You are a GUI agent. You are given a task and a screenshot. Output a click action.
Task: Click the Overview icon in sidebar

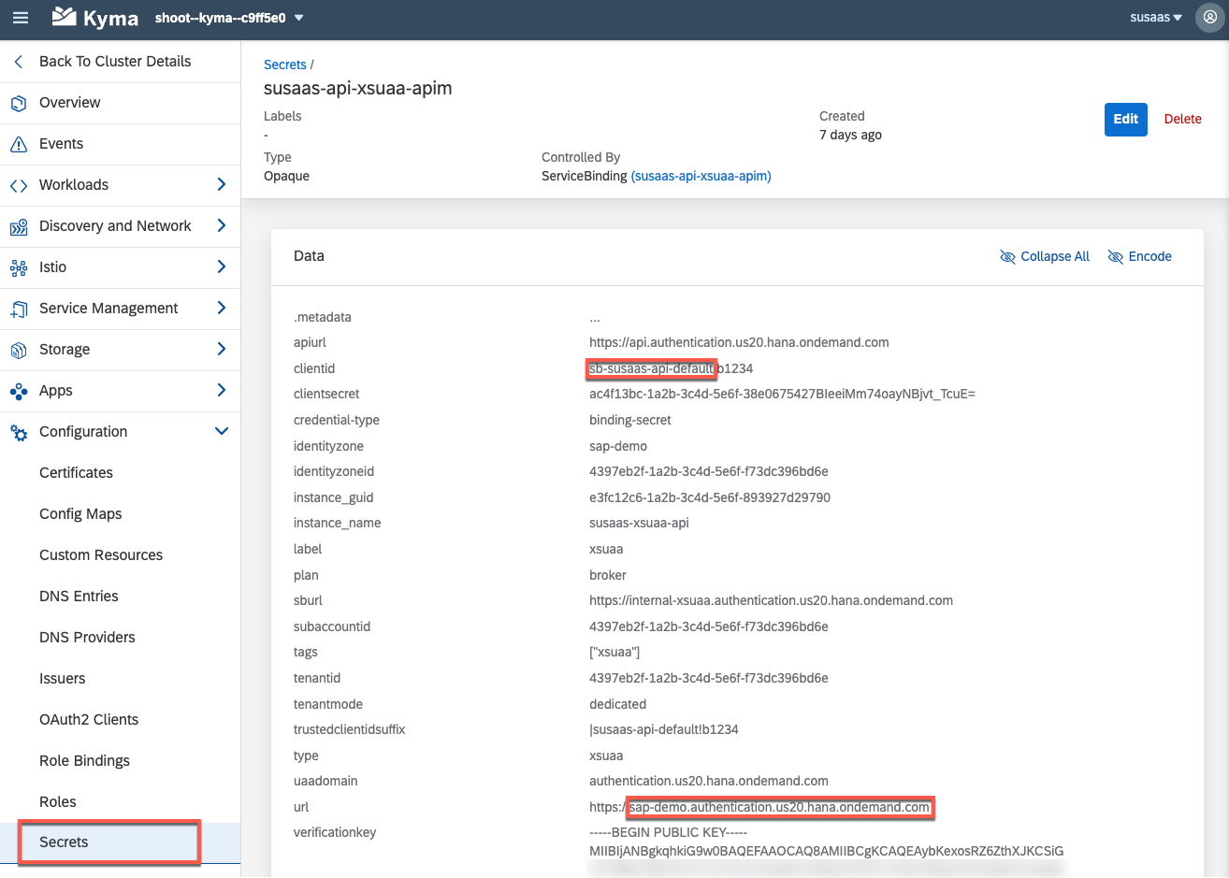19,103
